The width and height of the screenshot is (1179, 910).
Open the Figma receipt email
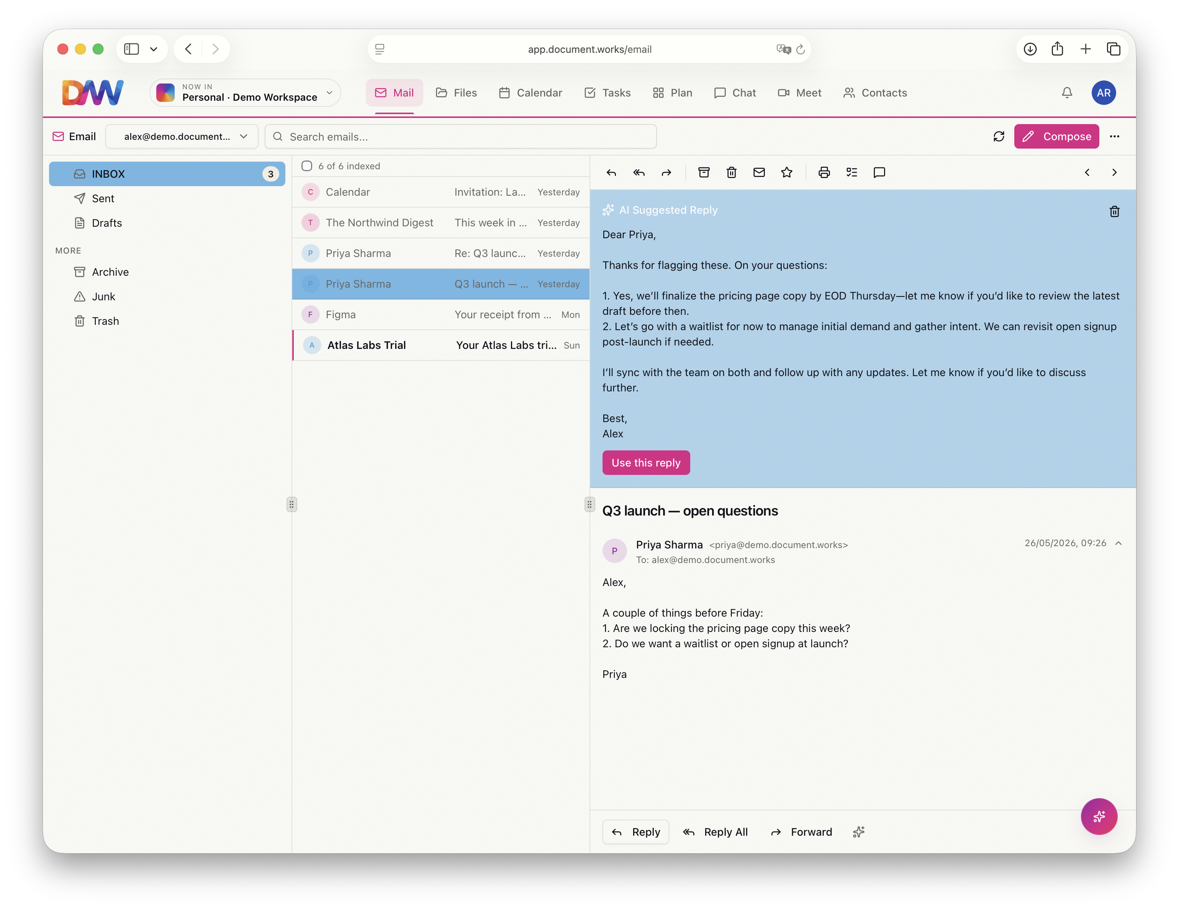click(x=440, y=315)
